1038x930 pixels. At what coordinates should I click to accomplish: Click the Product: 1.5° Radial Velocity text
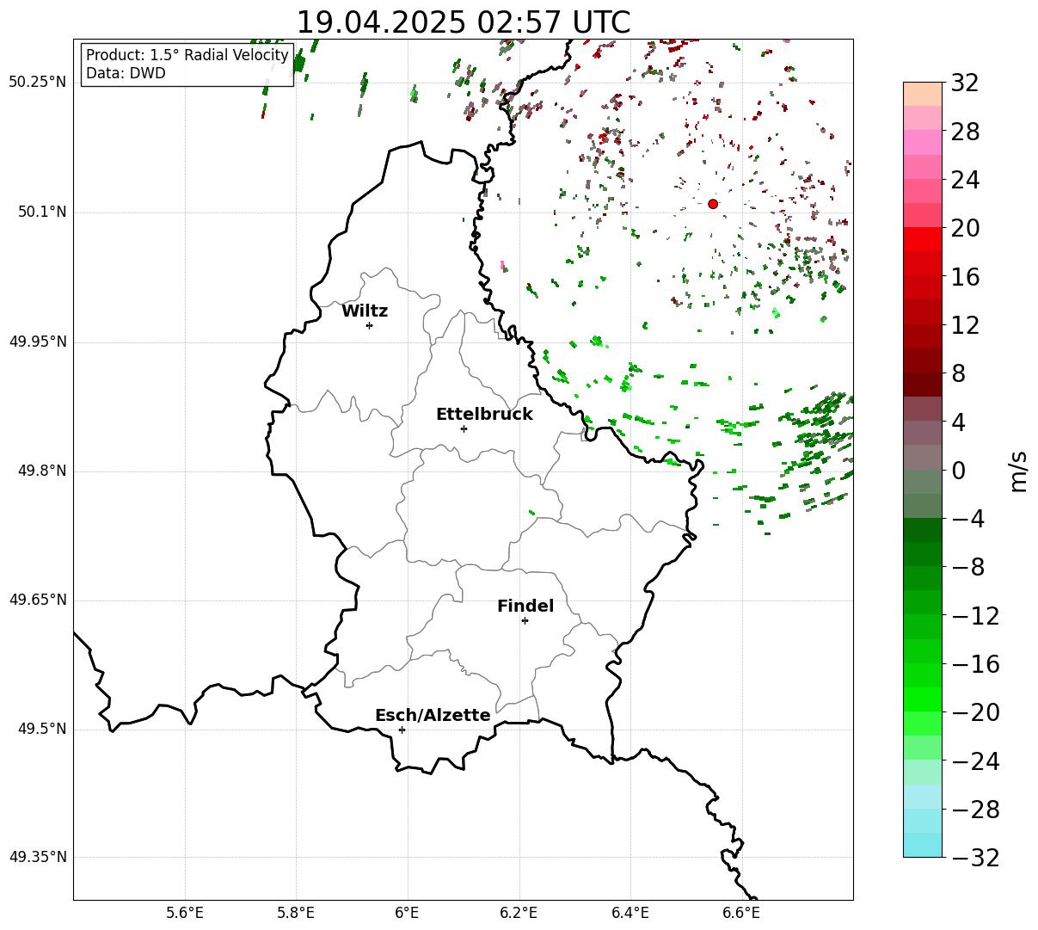(x=187, y=55)
